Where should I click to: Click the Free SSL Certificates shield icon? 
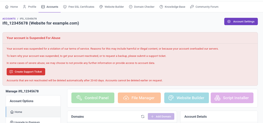[x=65, y=7]
